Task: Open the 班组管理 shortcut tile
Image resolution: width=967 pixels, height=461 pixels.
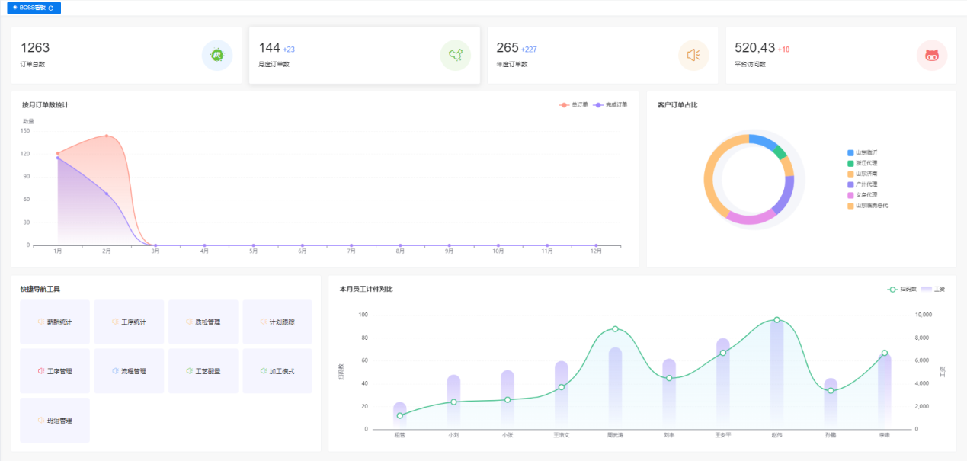Action: [x=55, y=421]
